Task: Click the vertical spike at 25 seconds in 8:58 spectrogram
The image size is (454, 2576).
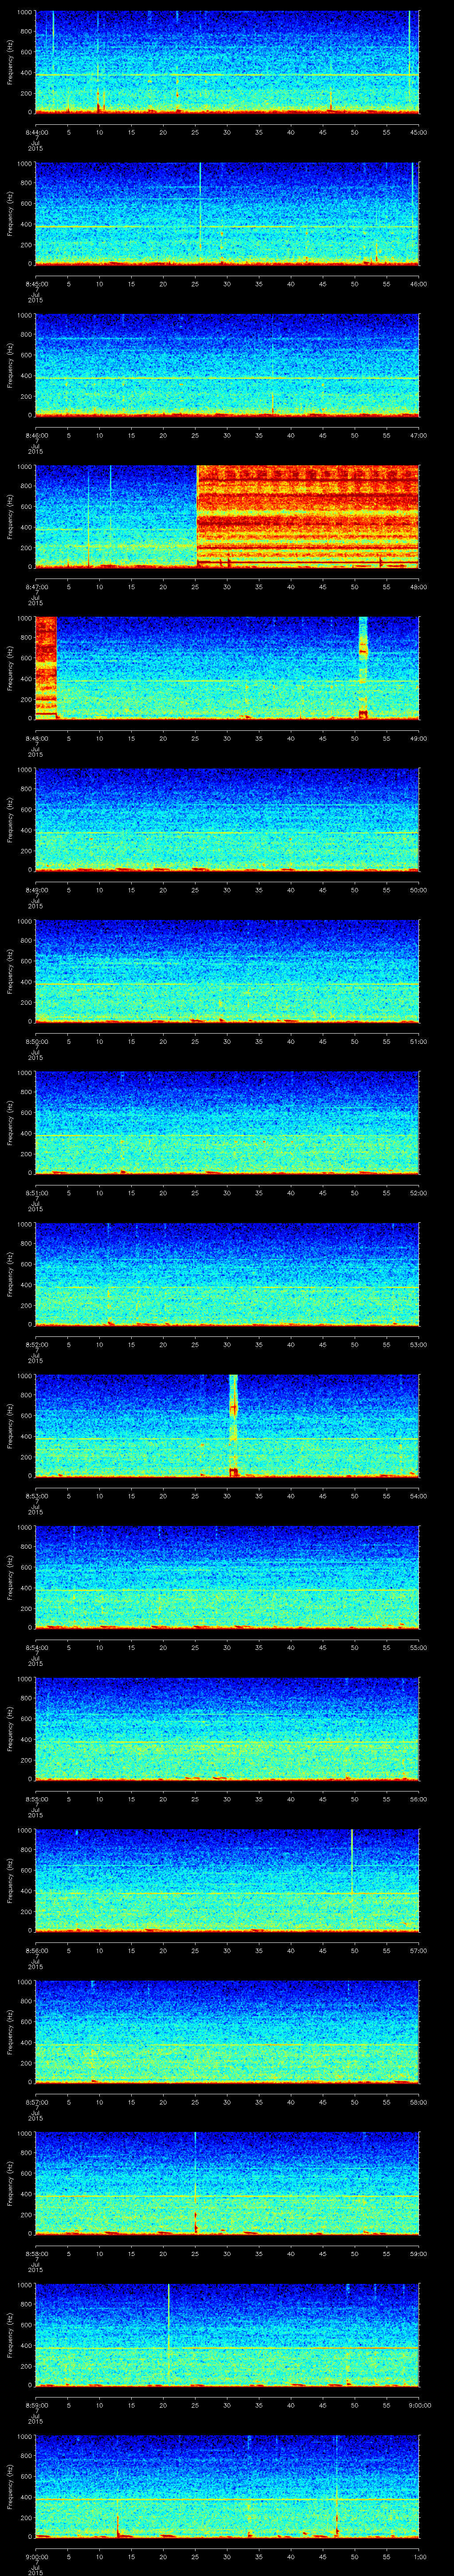Action: coord(196,2183)
